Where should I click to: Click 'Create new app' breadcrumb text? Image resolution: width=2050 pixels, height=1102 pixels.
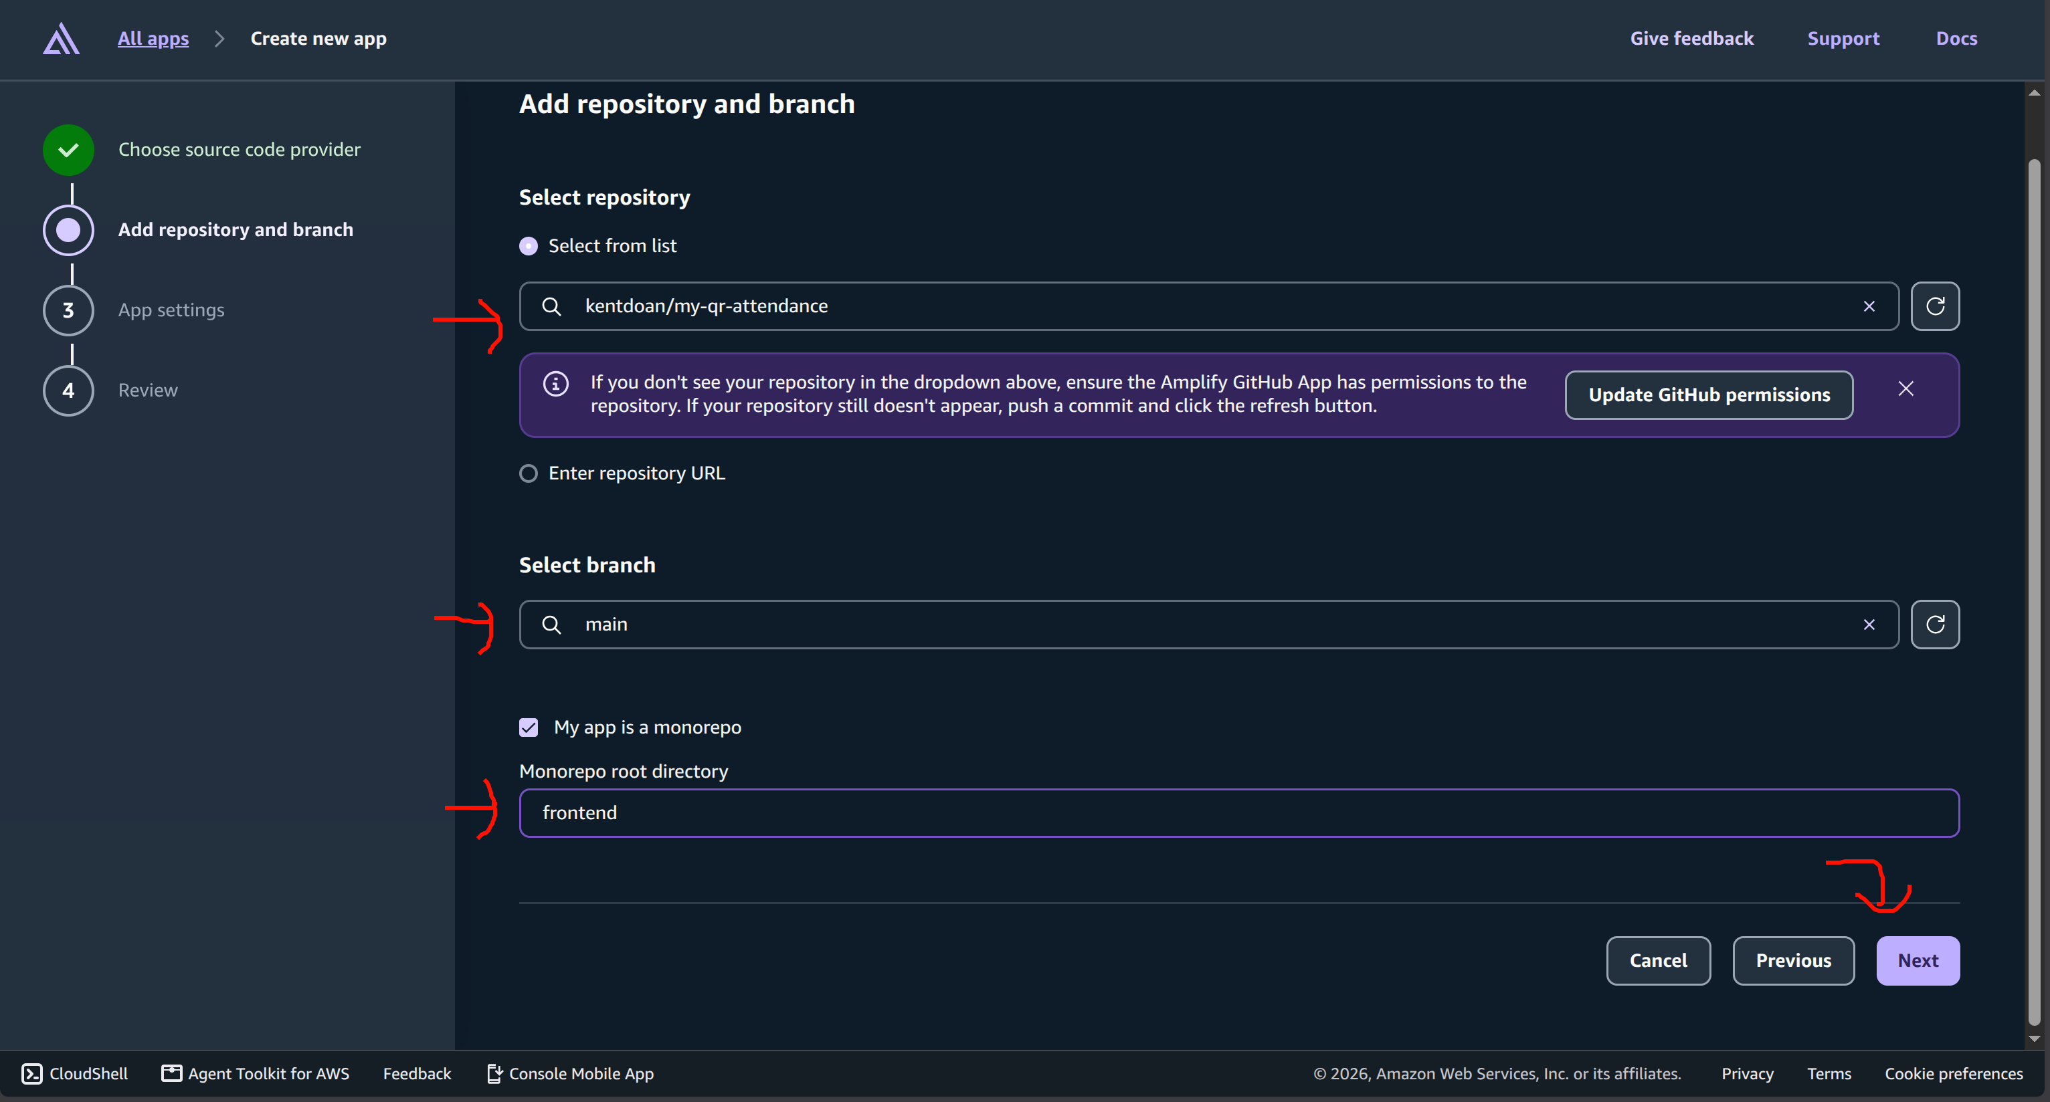(318, 38)
